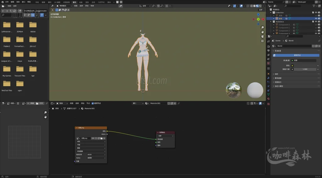The image size is (322, 178).
Task: Expand the 自定义属性 custom properties panel
Action: [296, 86]
